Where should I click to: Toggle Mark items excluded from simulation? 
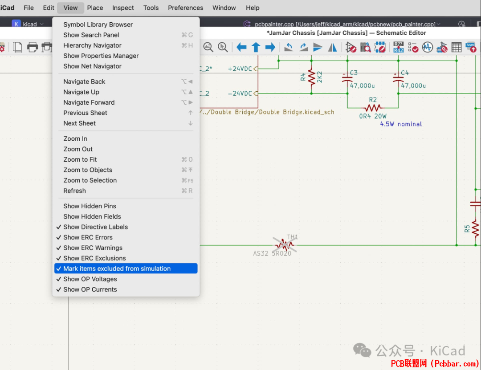[126, 268]
